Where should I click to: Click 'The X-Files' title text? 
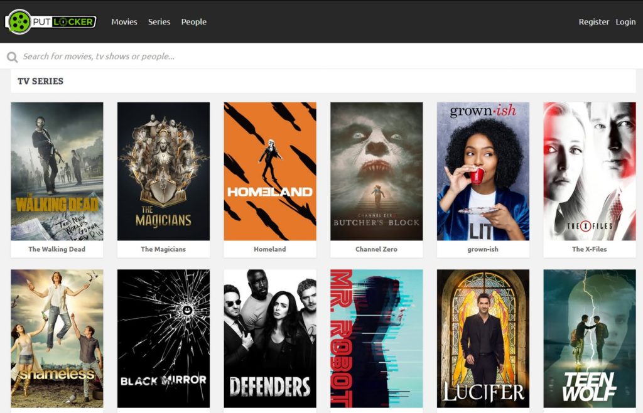pyautogui.click(x=590, y=249)
